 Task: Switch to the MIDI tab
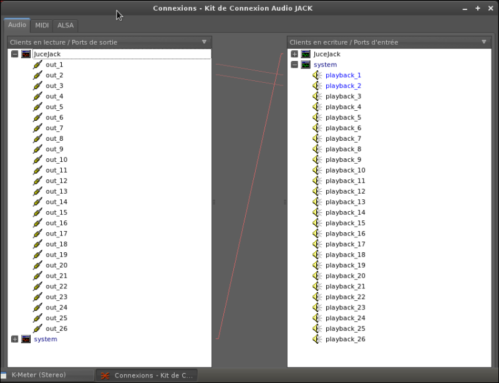42,26
